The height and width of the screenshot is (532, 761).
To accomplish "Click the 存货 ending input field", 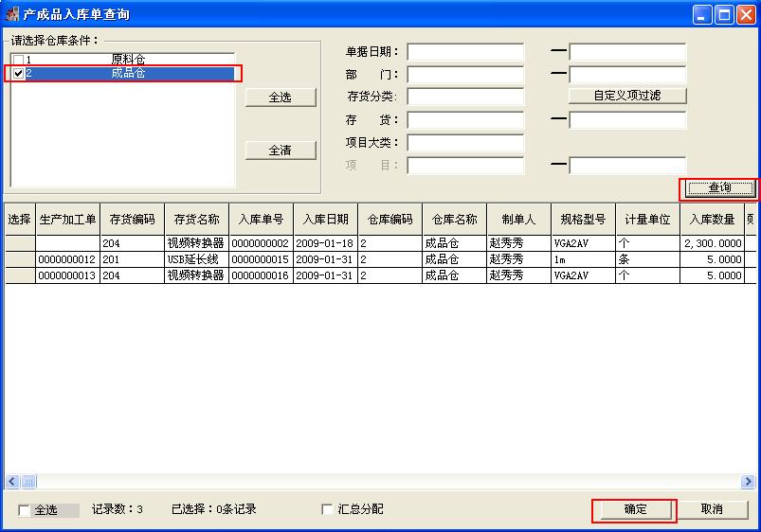I will 627,120.
